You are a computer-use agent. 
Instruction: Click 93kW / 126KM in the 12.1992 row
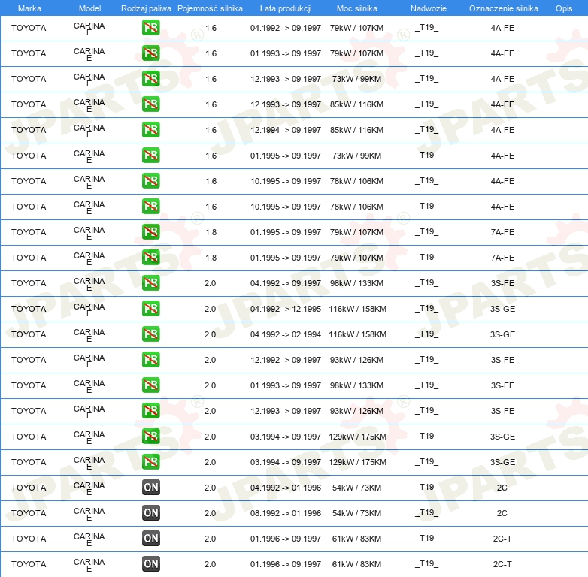356,360
